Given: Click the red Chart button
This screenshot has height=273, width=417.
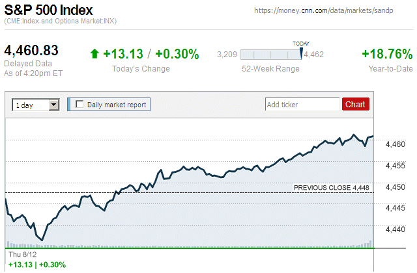Looking at the screenshot, I should pos(355,104).
